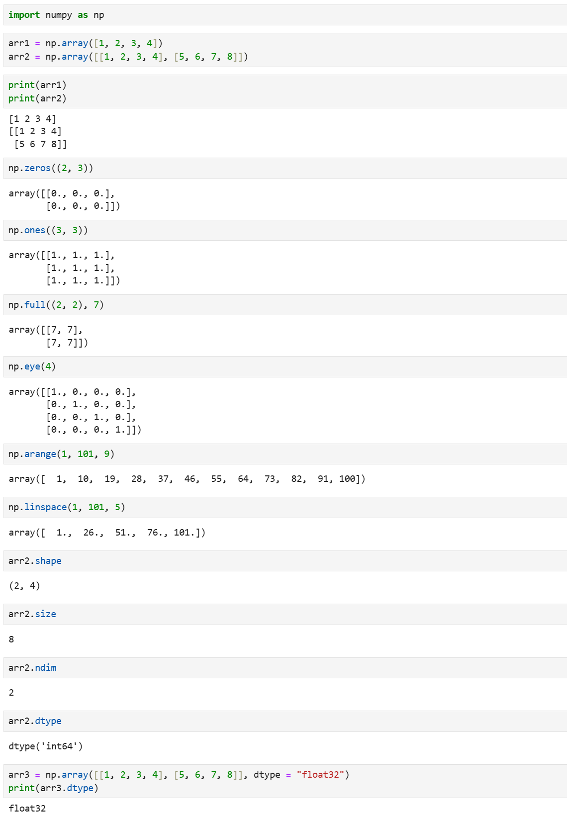Click the dtype('int64') output text

(x=46, y=746)
